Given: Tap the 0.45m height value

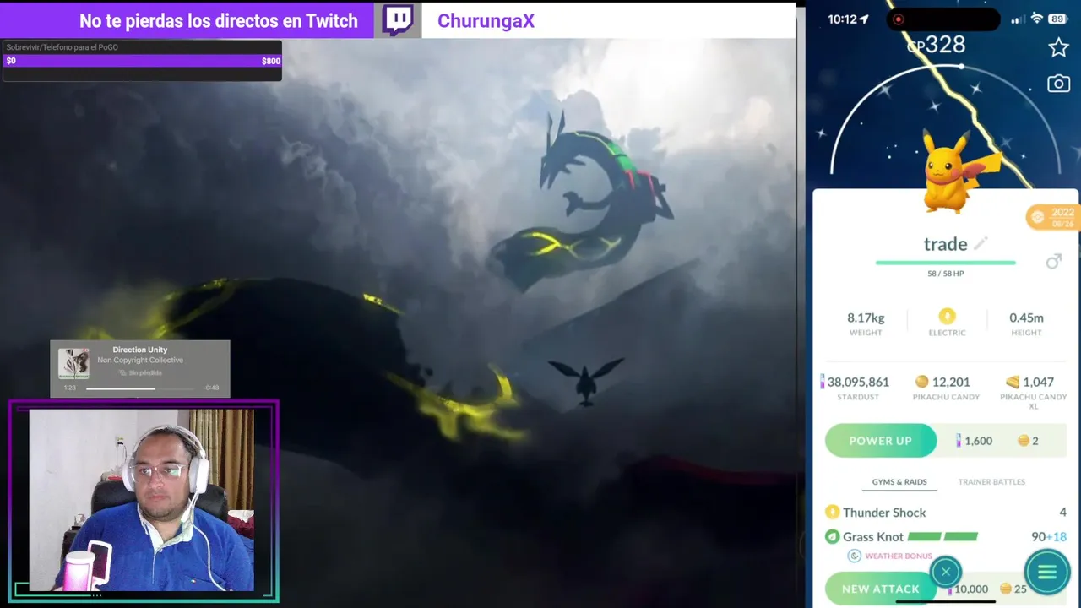Looking at the screenshot, I should point(1026,318).
